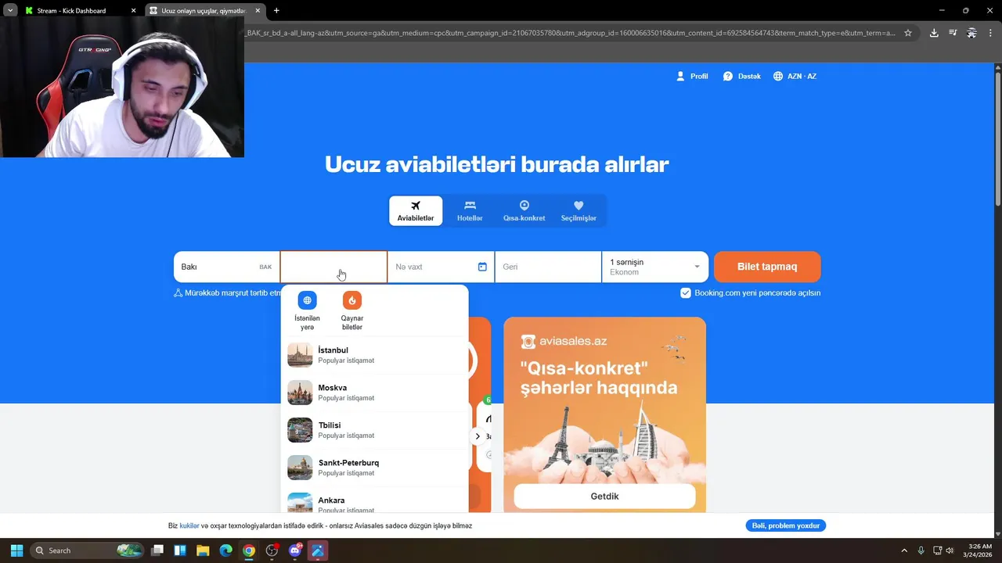Uncheck Booking.com yeni pəncərədə açılsın checkbox

click(x=686, y=292)
